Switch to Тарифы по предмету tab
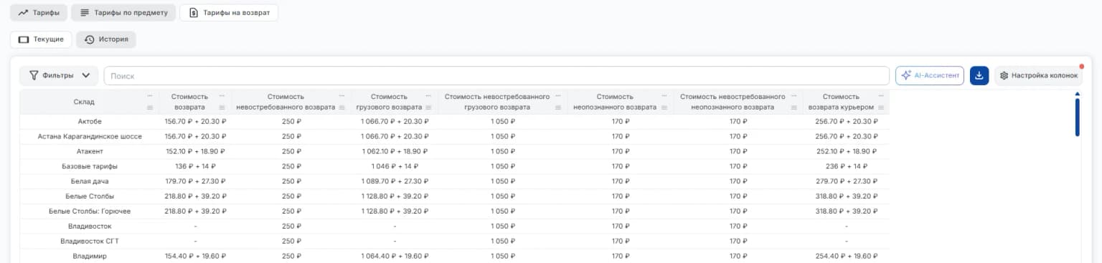1102x263 pixels. click(x=123, y=13)
